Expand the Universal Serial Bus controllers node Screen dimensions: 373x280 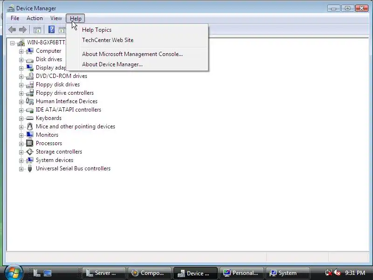point(21,169)
